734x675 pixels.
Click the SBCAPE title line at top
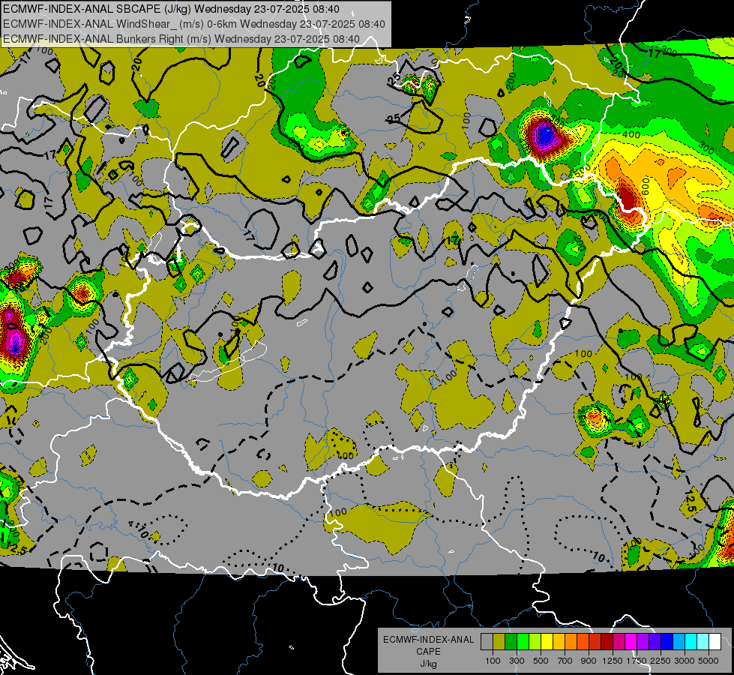coord(171,9)
